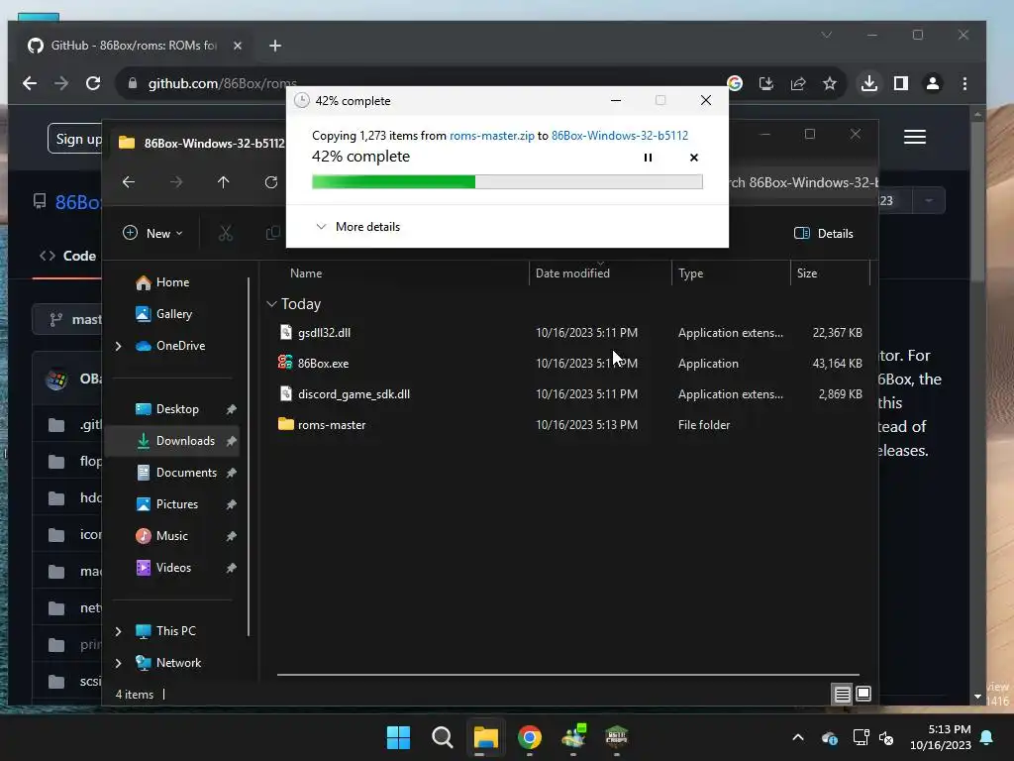Image resolution: width=1014 pixels, height=761 pixels.
Task: Open GitHub hamburger menu
Action: click(x=914, y=137)
